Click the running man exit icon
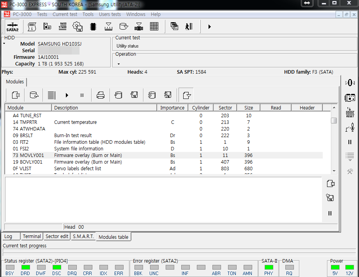This screenshot has height=277, width=359. 189,26
